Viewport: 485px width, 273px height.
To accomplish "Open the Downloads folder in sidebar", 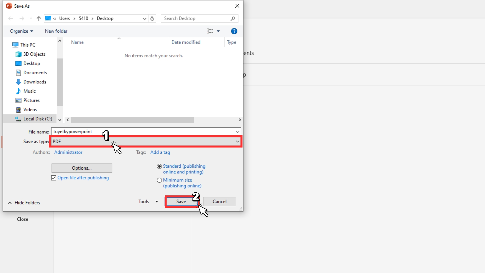I will pos(35,82).
